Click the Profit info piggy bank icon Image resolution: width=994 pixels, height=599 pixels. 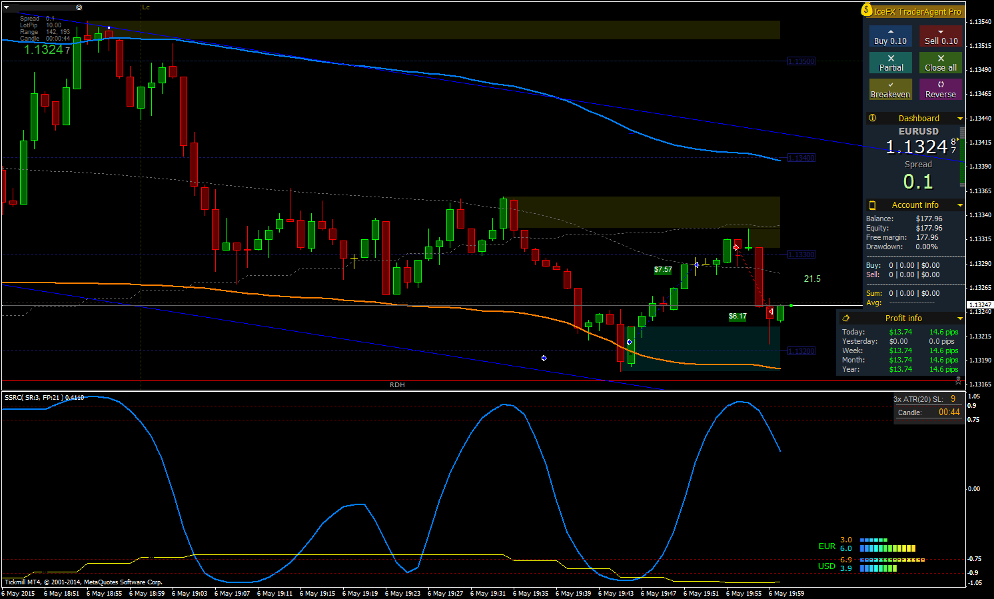pos(846,318)
